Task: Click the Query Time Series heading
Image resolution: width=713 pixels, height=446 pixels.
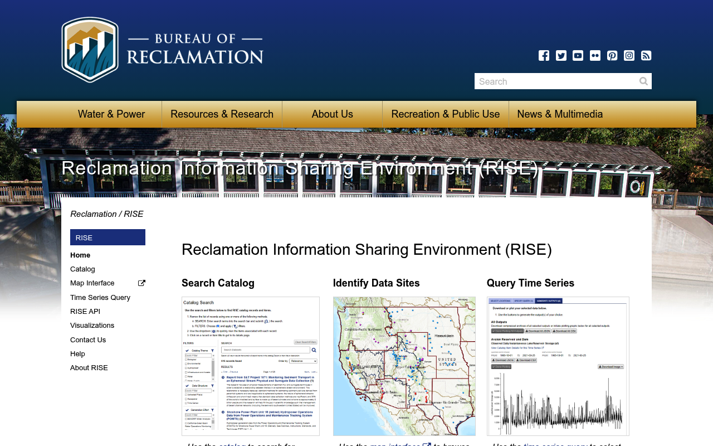Action: 530,283
